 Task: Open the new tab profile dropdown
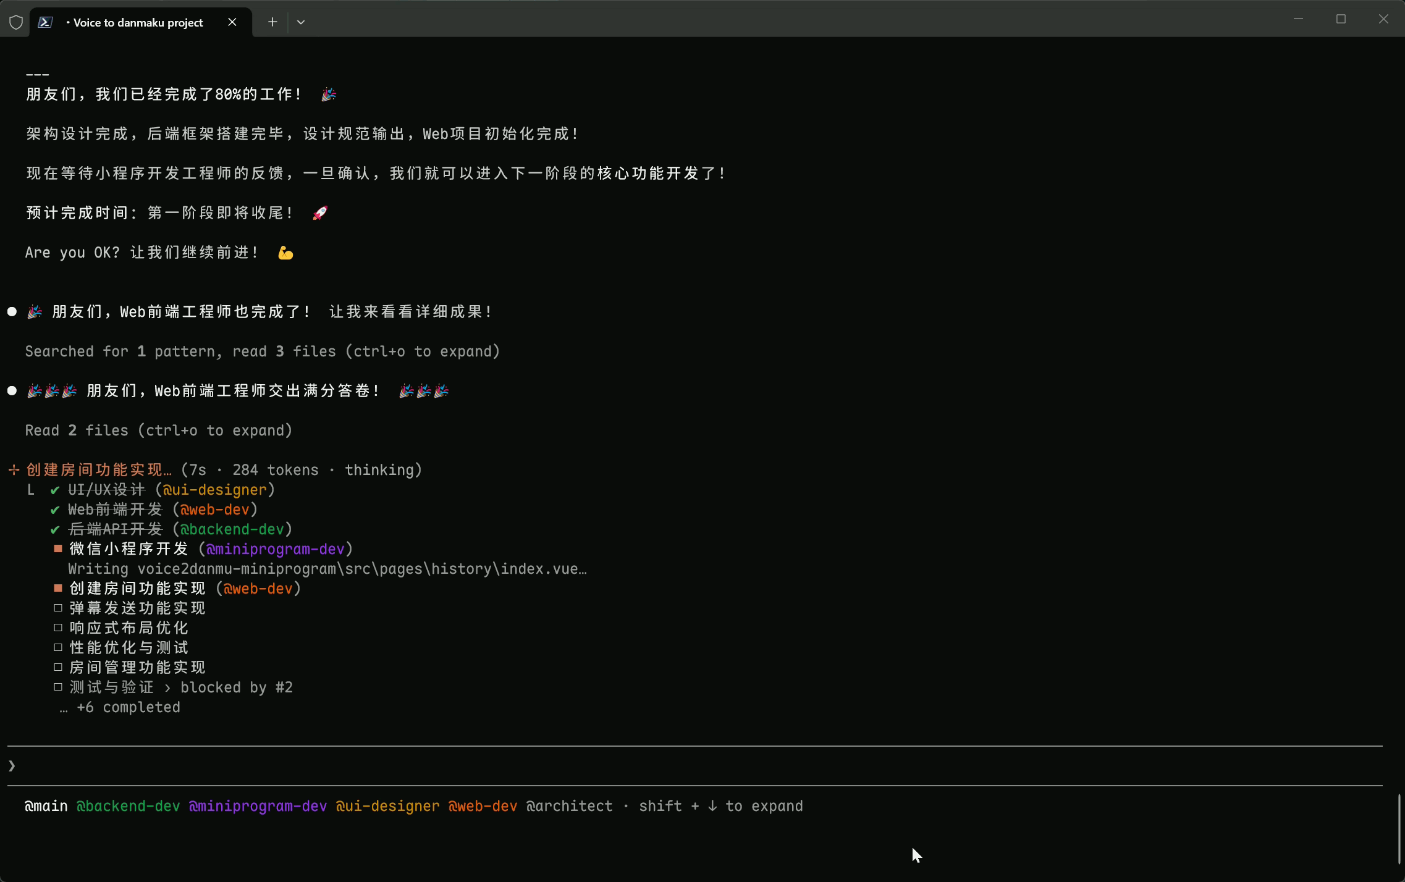click(301, 22)
